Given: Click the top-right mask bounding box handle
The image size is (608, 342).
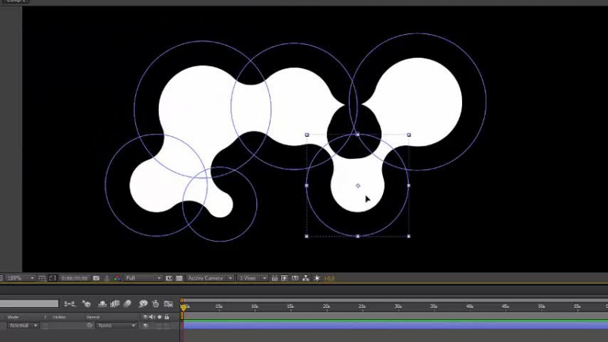Looking at the screenshot, I should [409, 135].
